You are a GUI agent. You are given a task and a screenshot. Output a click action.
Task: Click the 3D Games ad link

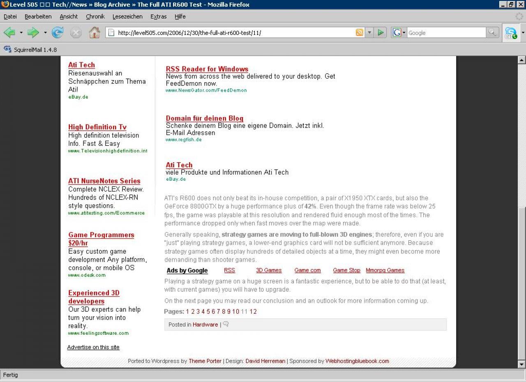(269, 270)
